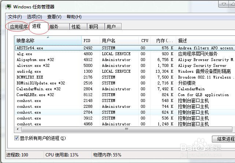Select conhost.exe with PID 2784

[125, 112]
